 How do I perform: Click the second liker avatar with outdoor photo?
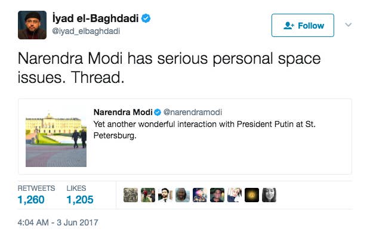click(148, 195)
